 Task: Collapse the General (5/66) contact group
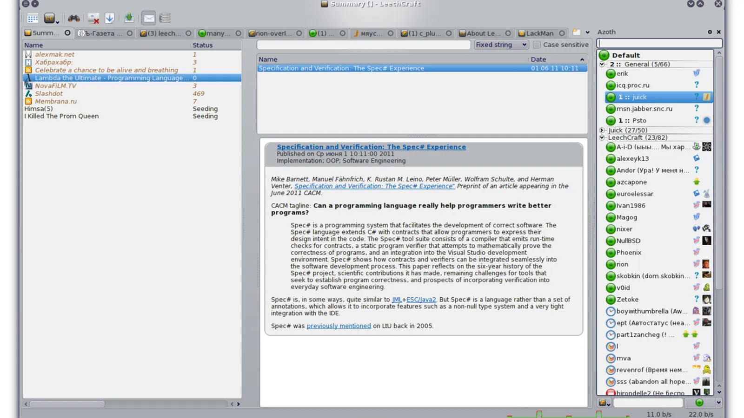click(x=602, y=64)
